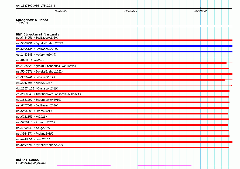Viewport: 240px width, 169px height.
Task: Select the blue bar under nsv6495135
Action: 124,52
